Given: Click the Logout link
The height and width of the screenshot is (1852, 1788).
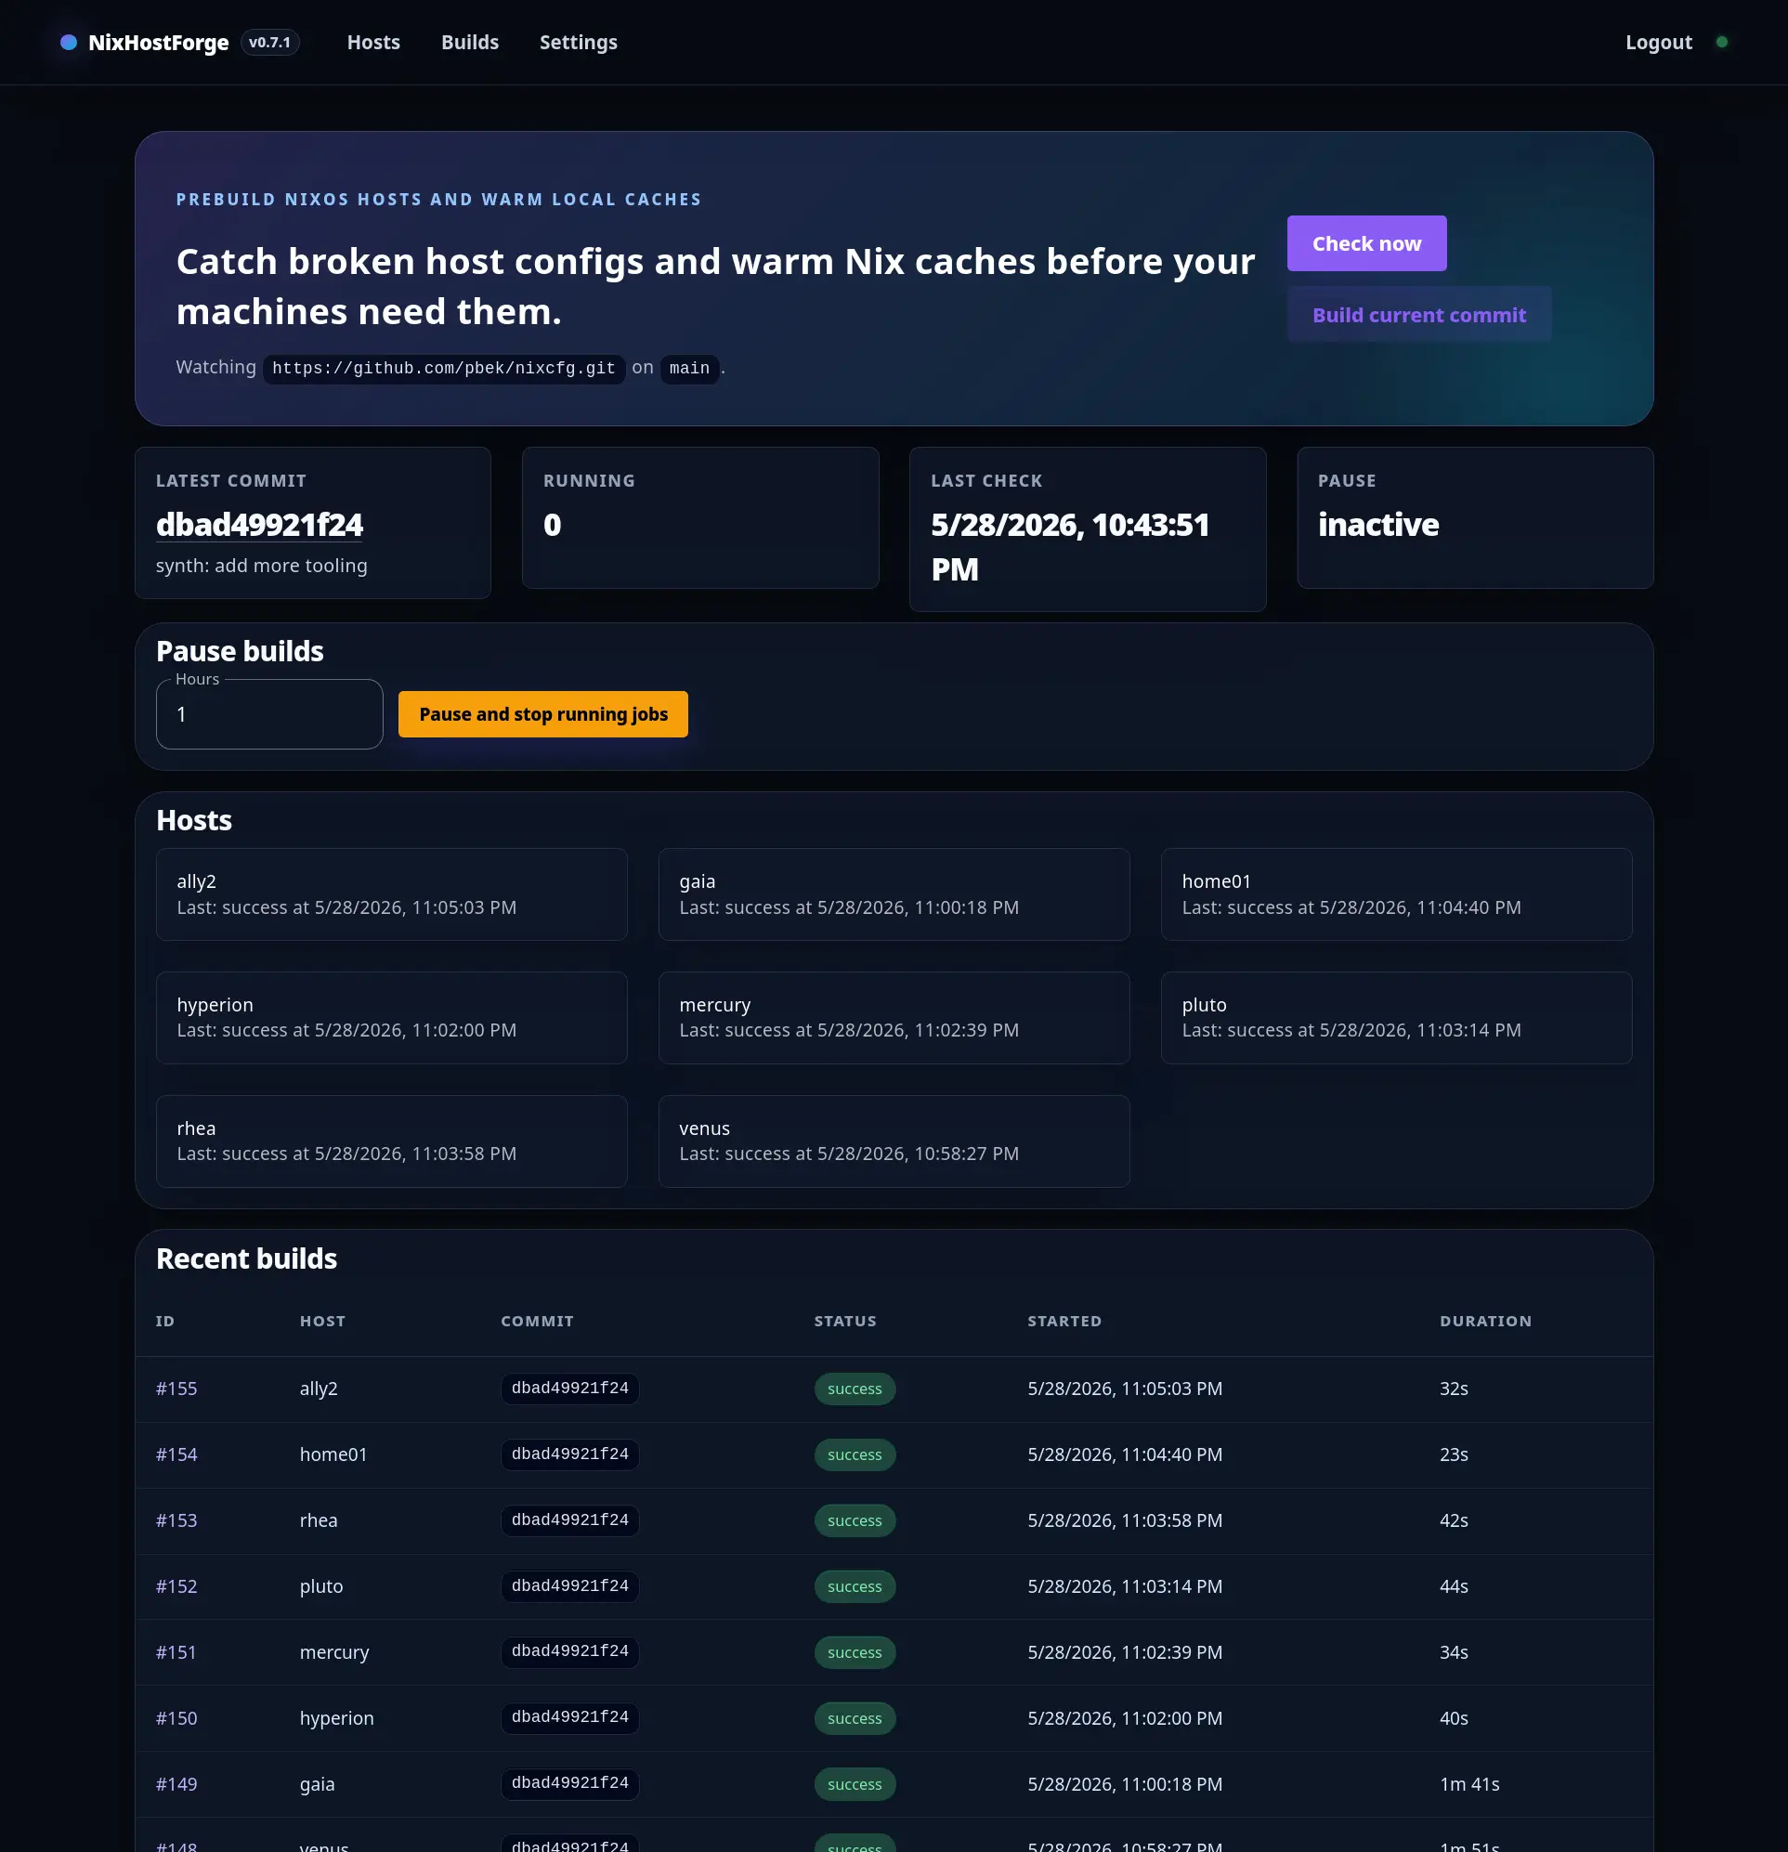Looking at the screenshot, I should point(1659,43).
